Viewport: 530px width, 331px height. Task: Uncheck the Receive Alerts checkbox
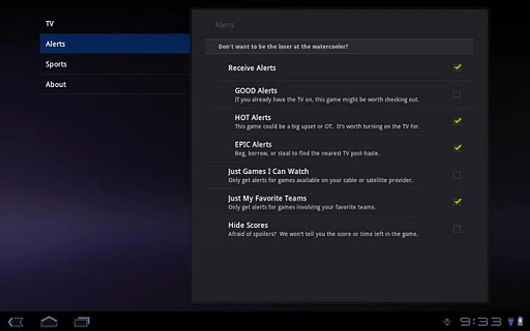[457, 67]
